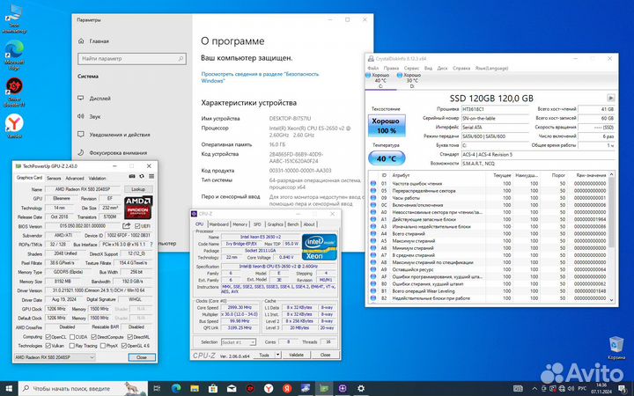Open the Windows Security details link

click(x=260, y=77)
